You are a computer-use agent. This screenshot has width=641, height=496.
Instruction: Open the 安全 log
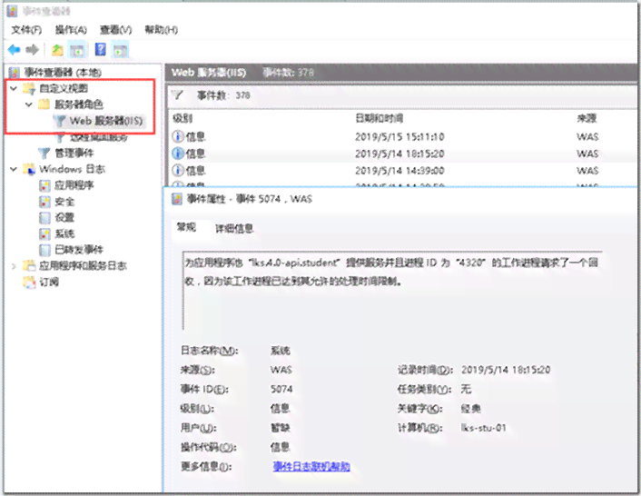tap(64, 202)
